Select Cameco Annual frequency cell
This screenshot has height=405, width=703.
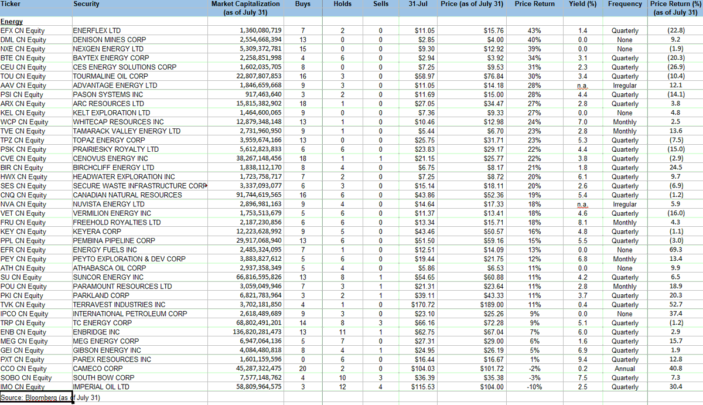tap(625, 369)
